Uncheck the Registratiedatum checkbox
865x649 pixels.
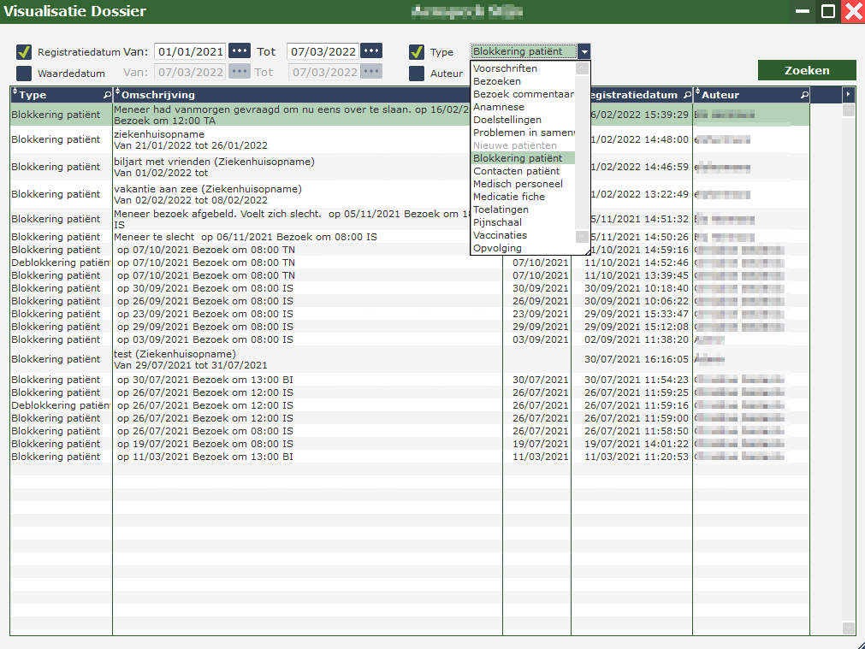tap(24, 52)
